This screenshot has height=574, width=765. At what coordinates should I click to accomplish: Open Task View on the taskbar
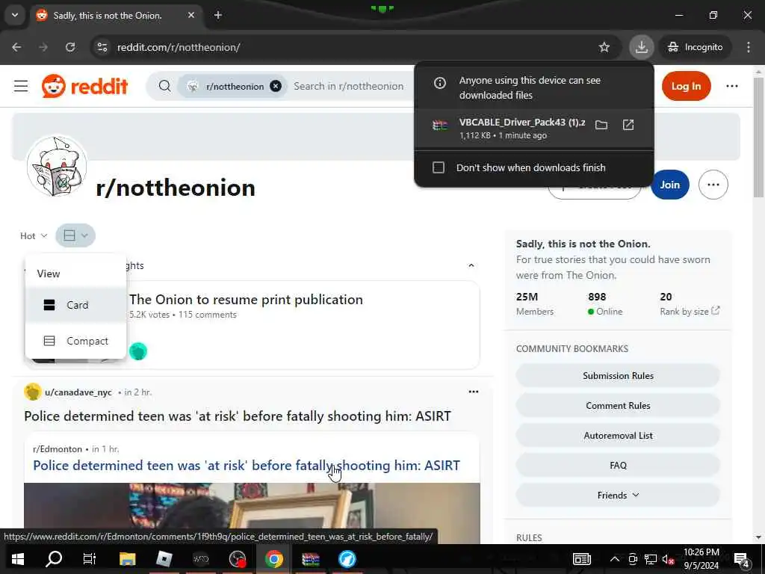tap(90, 559)
